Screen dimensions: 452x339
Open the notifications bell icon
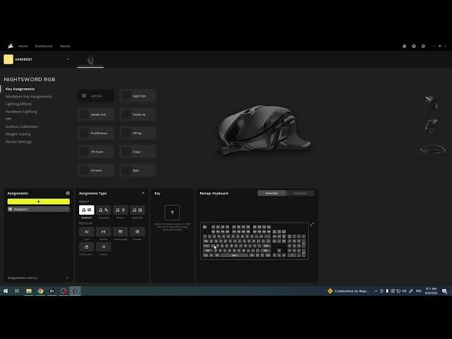pyautogui.click(x=405, y=46)
